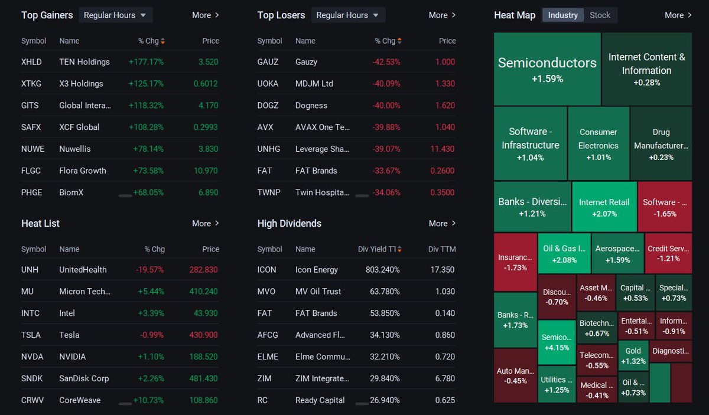Open the Top Losers Regular Hours dropdown
709x415 pixels.
point(349,15)
